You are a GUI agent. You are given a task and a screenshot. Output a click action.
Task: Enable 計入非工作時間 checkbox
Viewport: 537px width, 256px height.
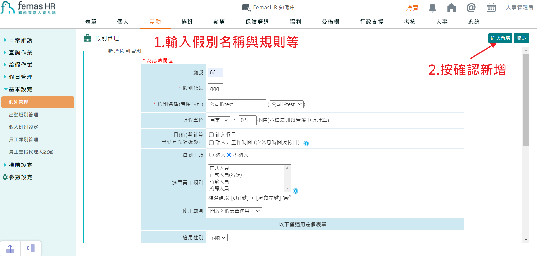pyautogui.click(x=211, y=143)
